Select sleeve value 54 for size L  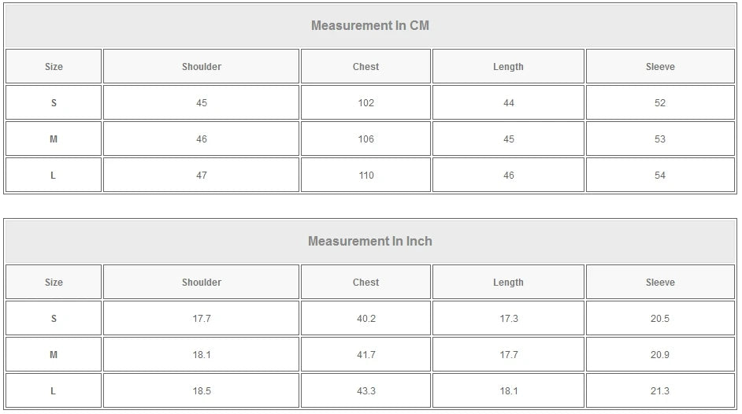tap(660, 176)
